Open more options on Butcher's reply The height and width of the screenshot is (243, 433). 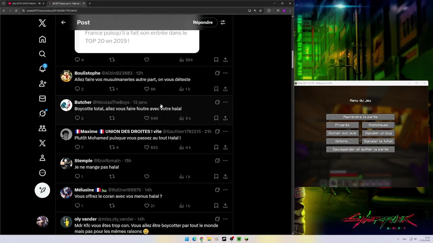(x=225, y=102)
